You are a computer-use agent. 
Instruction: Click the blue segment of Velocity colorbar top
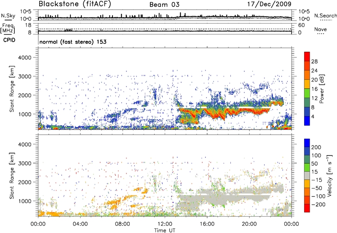[x=307, y=143]
